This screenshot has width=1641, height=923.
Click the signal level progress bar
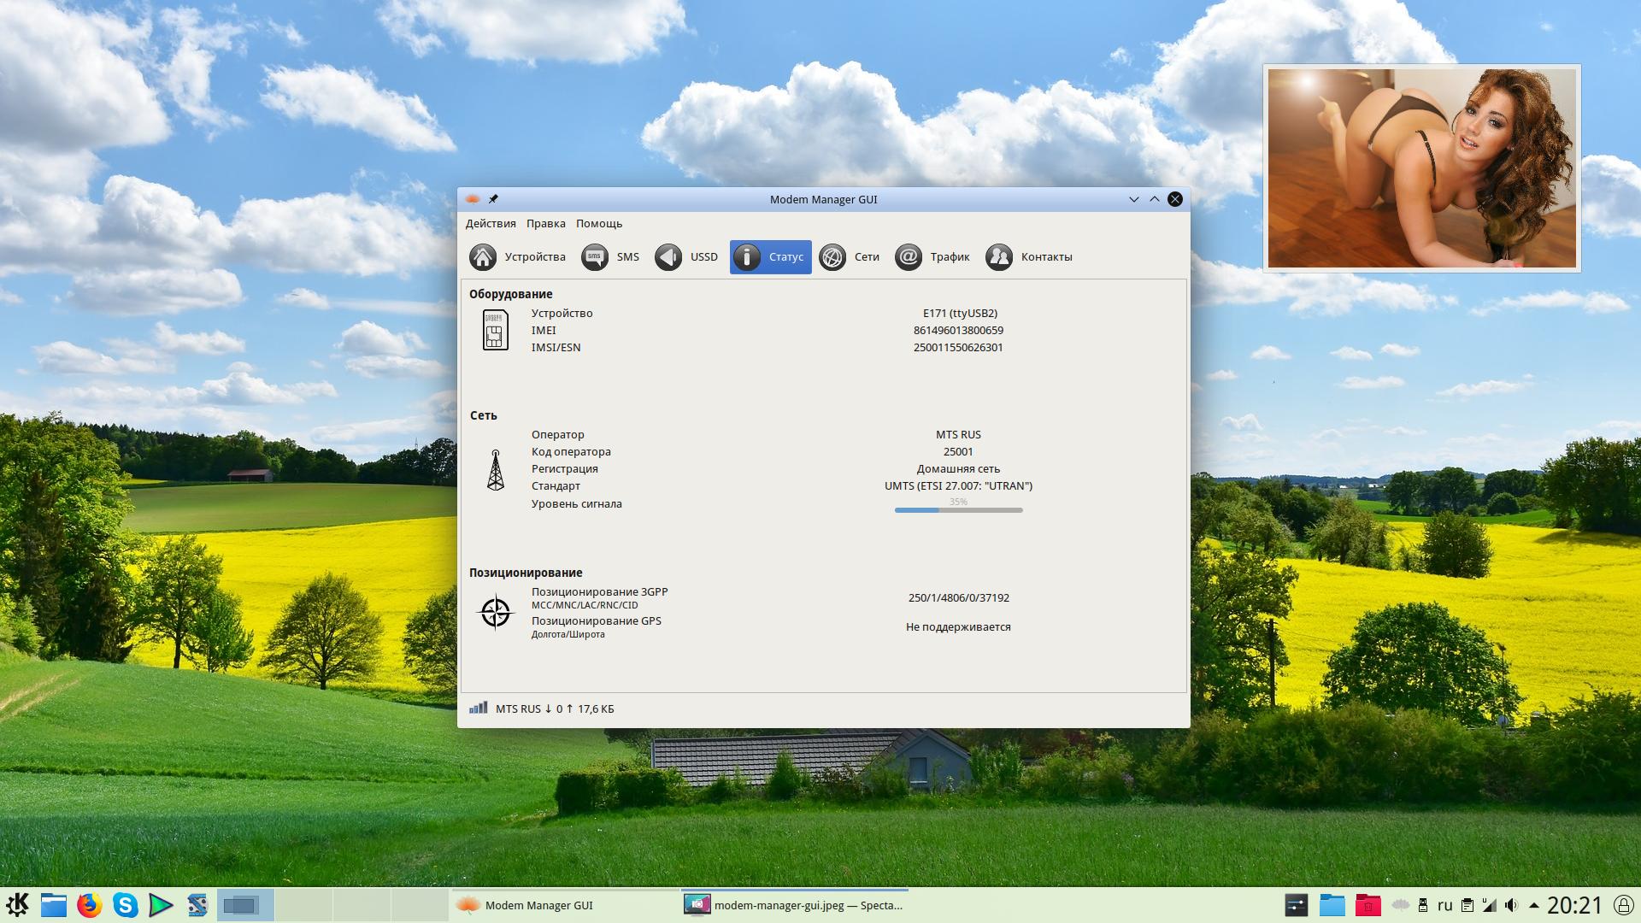tap(958, 510)
